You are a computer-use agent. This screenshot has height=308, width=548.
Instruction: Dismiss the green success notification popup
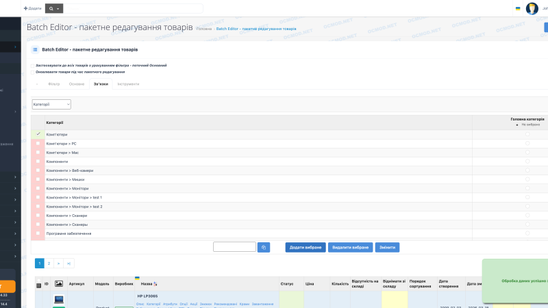[515, 281]
